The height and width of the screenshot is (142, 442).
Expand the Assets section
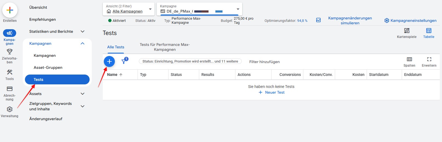pyautogui.click(x=82, y=94)
